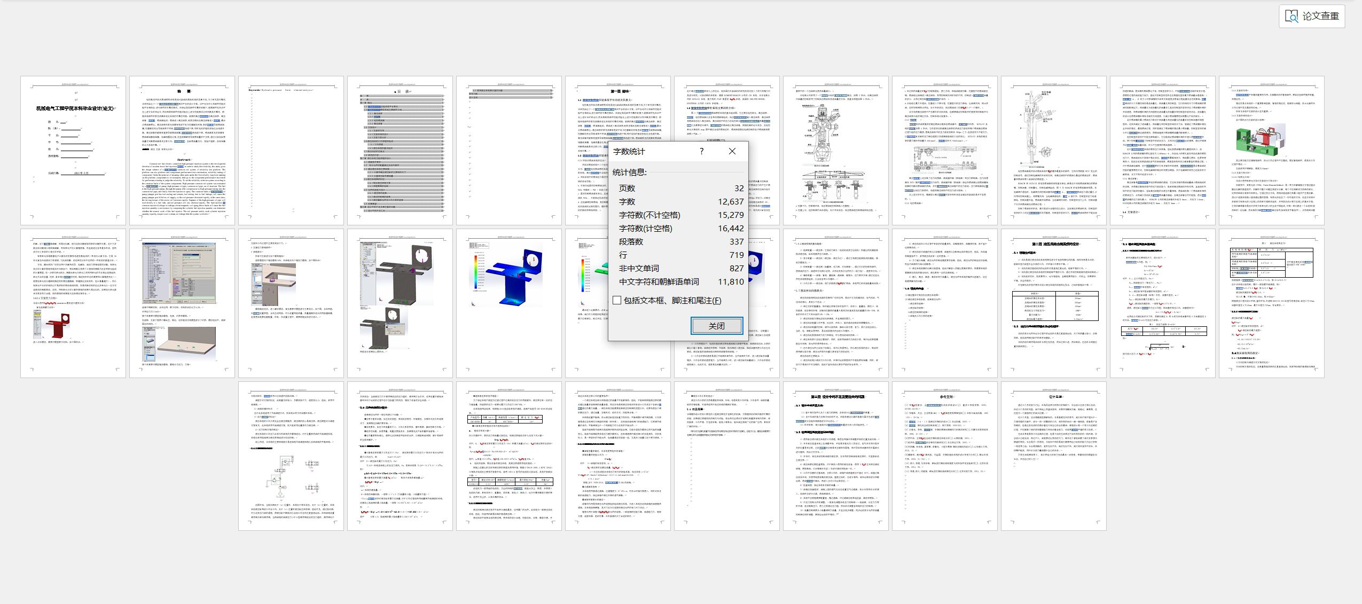
Task: Click the Keywords page thumbnail
Action: (291, 151)
